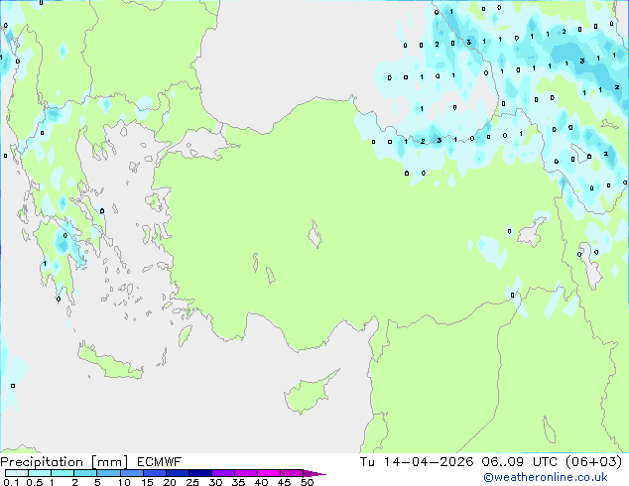Click the 'Precipitation [mm]' title text
The height and width of the screenshot is (486, 629).
coord(64,462)
